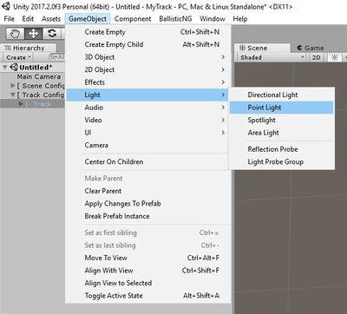
Task: Select the Move tool in toolbar
Action: (33, 34)
